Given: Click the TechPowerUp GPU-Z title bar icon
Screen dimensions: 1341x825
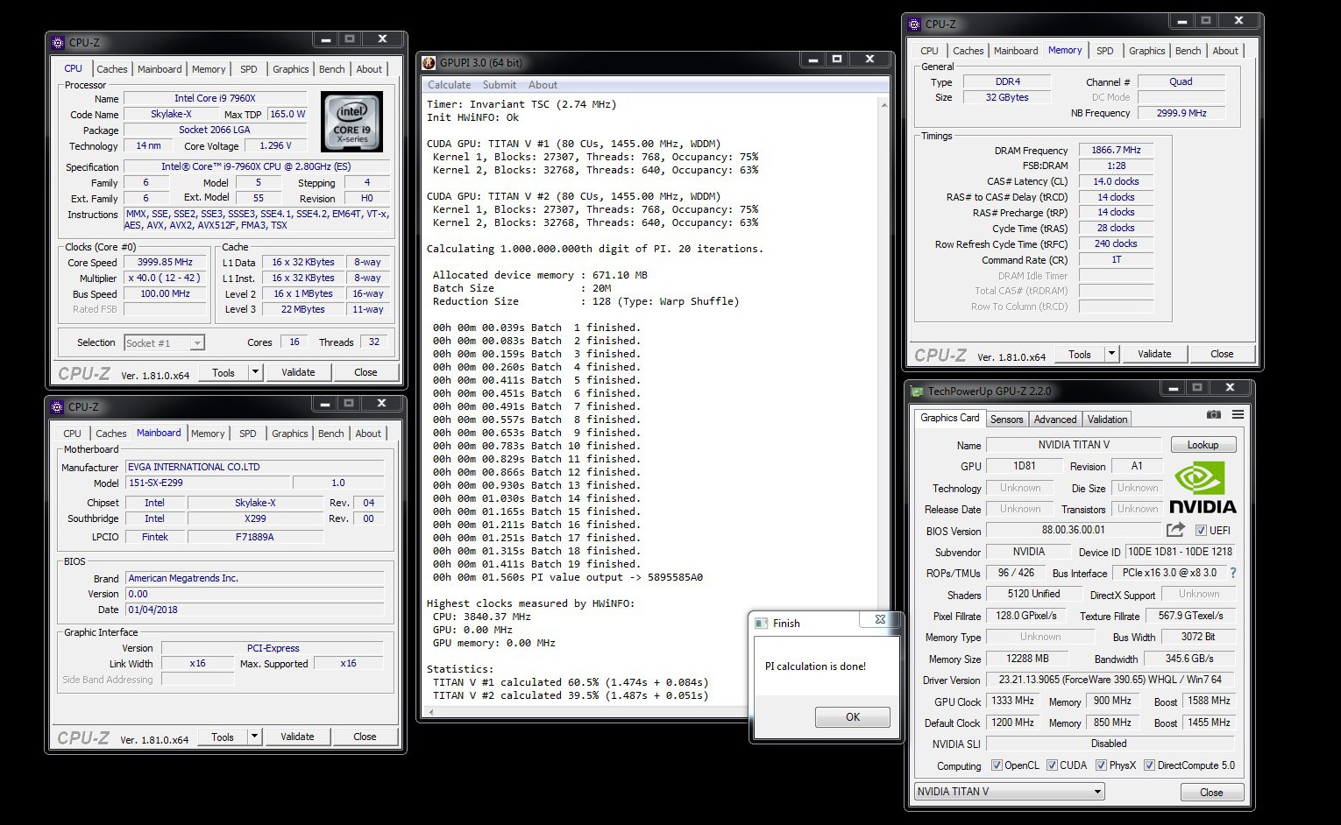Looking at the screenshot, I should click(x=918, y=391).
